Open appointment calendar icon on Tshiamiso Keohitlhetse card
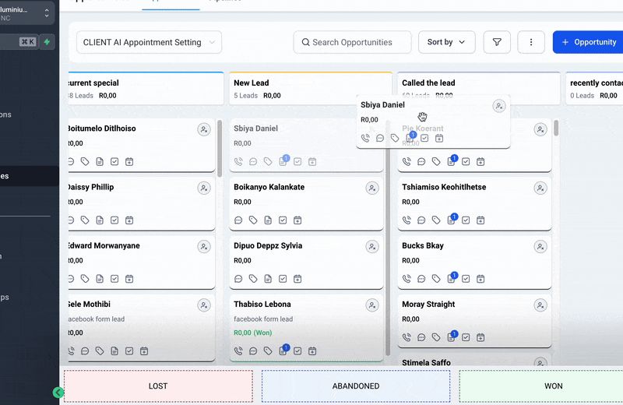623x405 pixels. [480, 220]
